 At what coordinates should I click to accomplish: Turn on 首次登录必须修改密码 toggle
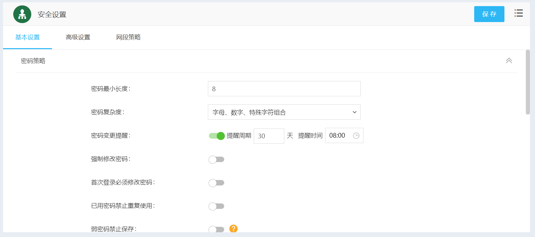tap(216, 183)
